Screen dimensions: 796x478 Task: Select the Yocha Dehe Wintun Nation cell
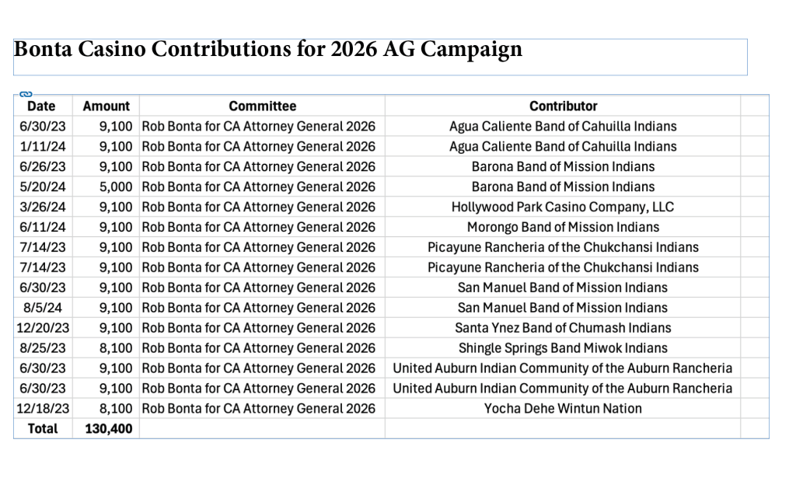pos(563,409)
